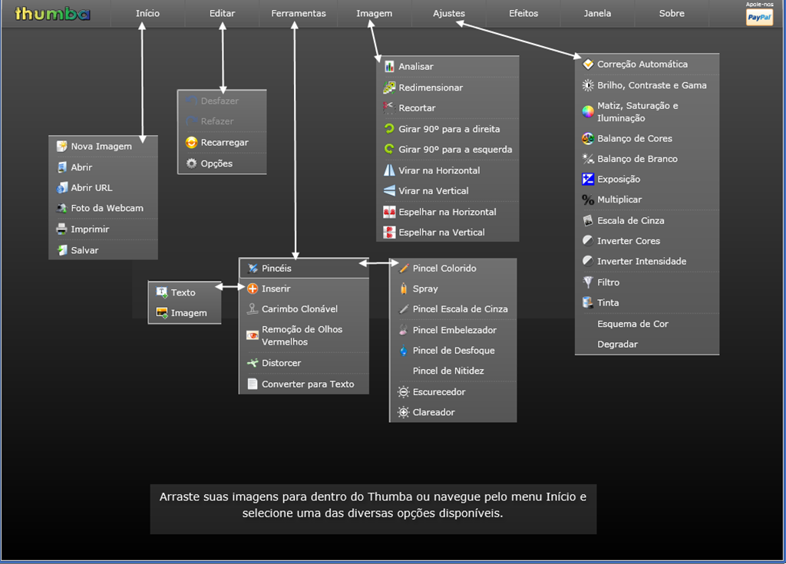Image resolution: width=786 pixels, height=564 pixels.
Task: Click the Exposição blue icon
Action: coord(588,179)
